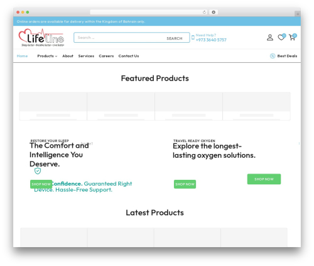The image size is (314, 266).
Task: Open the Contact Us page
Action: [129, 56]
